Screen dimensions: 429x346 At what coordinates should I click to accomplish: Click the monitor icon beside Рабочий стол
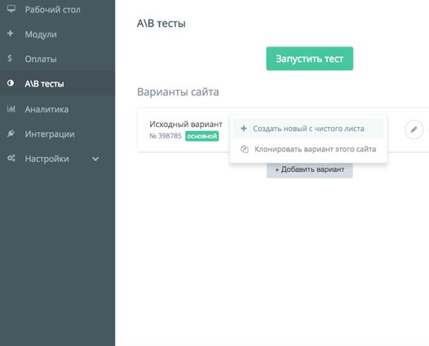(11, 9)
